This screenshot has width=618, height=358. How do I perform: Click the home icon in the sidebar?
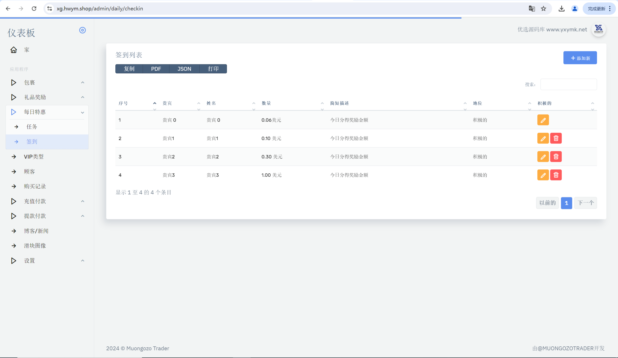13,50
